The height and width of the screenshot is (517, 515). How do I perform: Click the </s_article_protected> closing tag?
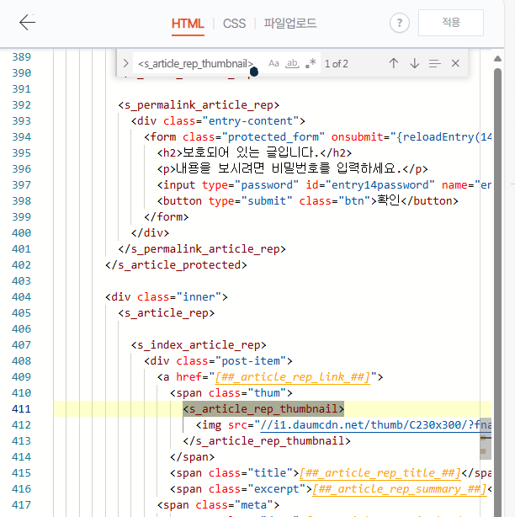pos(176,265)
